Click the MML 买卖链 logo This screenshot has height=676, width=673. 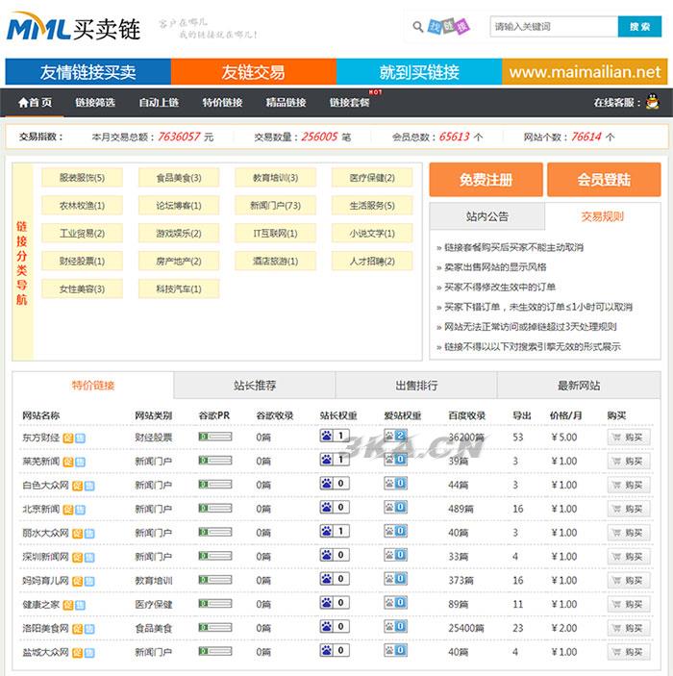[x=73, y=29]
